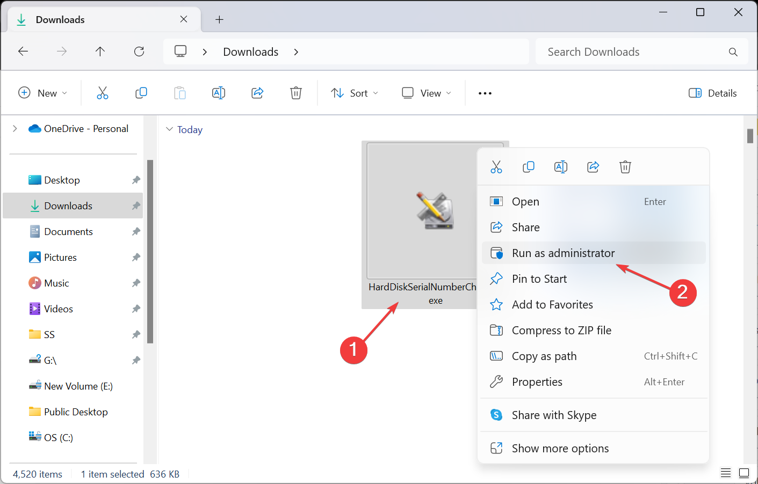Open the View dropdown

[427, 93]
